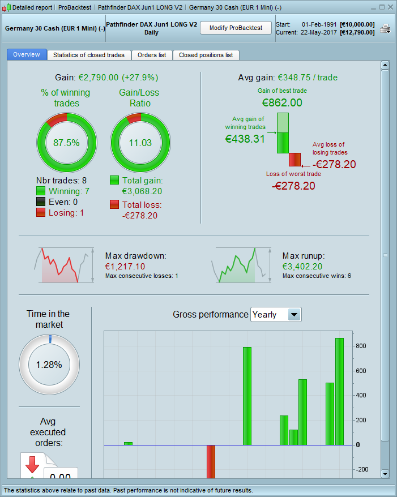Open the Yearly gross performance dropdown
This screenshot has height=497, width=397.
point(276,315)
